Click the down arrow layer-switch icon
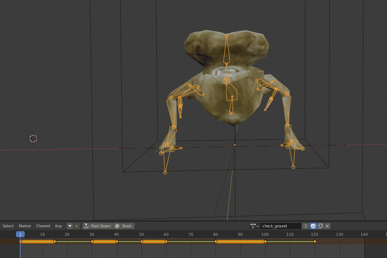The image size is (387, 258). coord(70,226)
